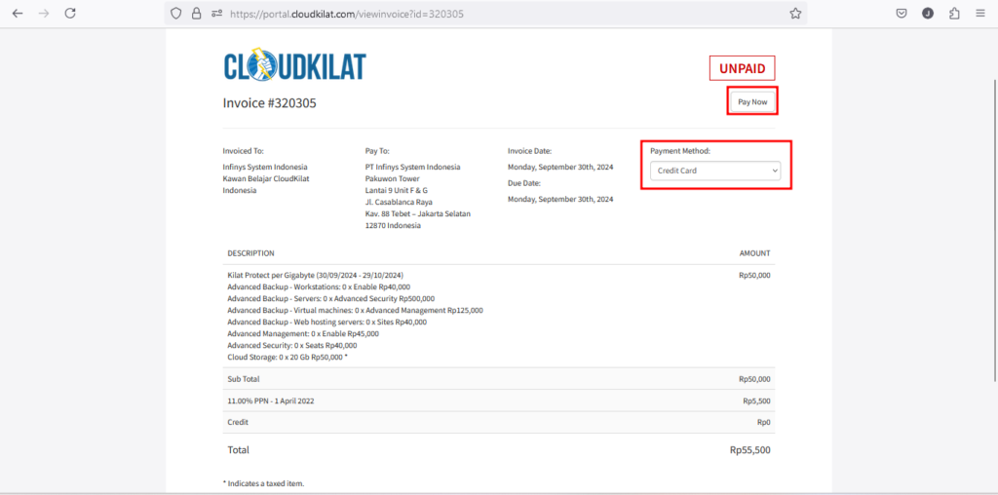
Task: Open the tracking protection shield icon
Action: [176, 14]
